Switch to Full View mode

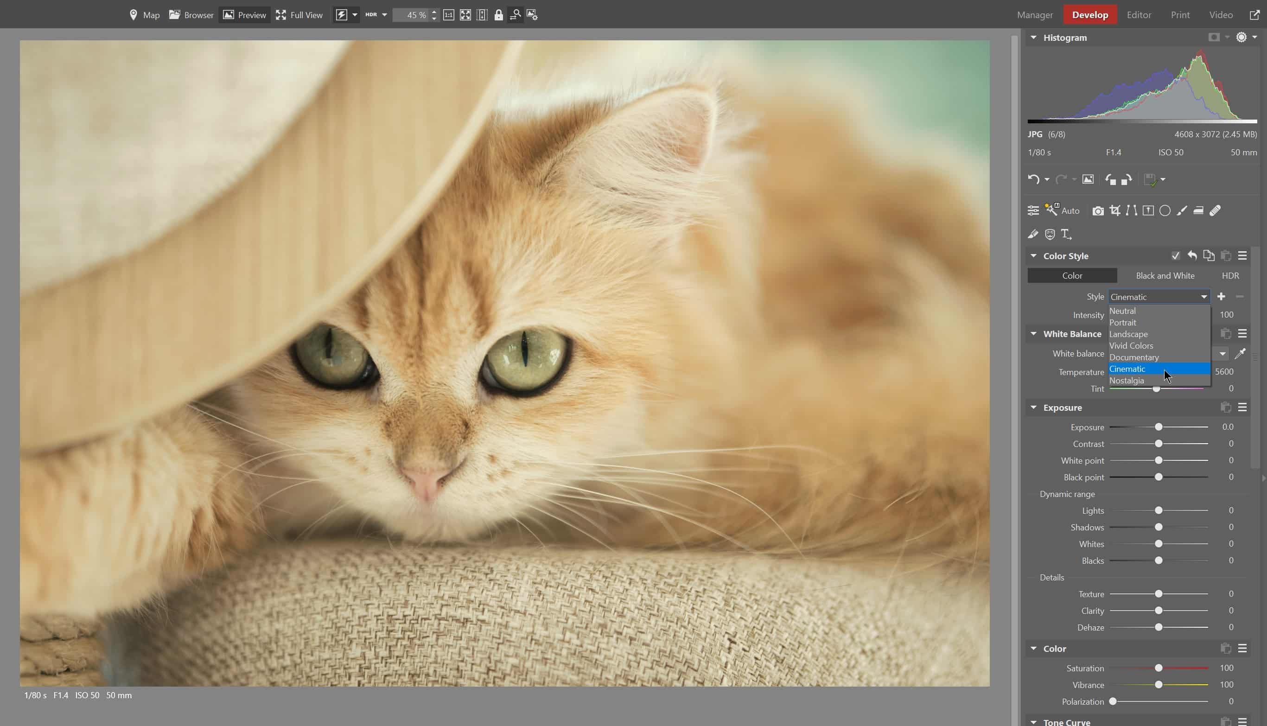(299, 14)
